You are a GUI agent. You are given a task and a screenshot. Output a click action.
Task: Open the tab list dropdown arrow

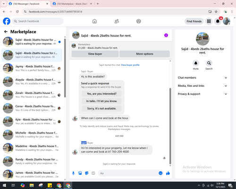click(4, 4)
